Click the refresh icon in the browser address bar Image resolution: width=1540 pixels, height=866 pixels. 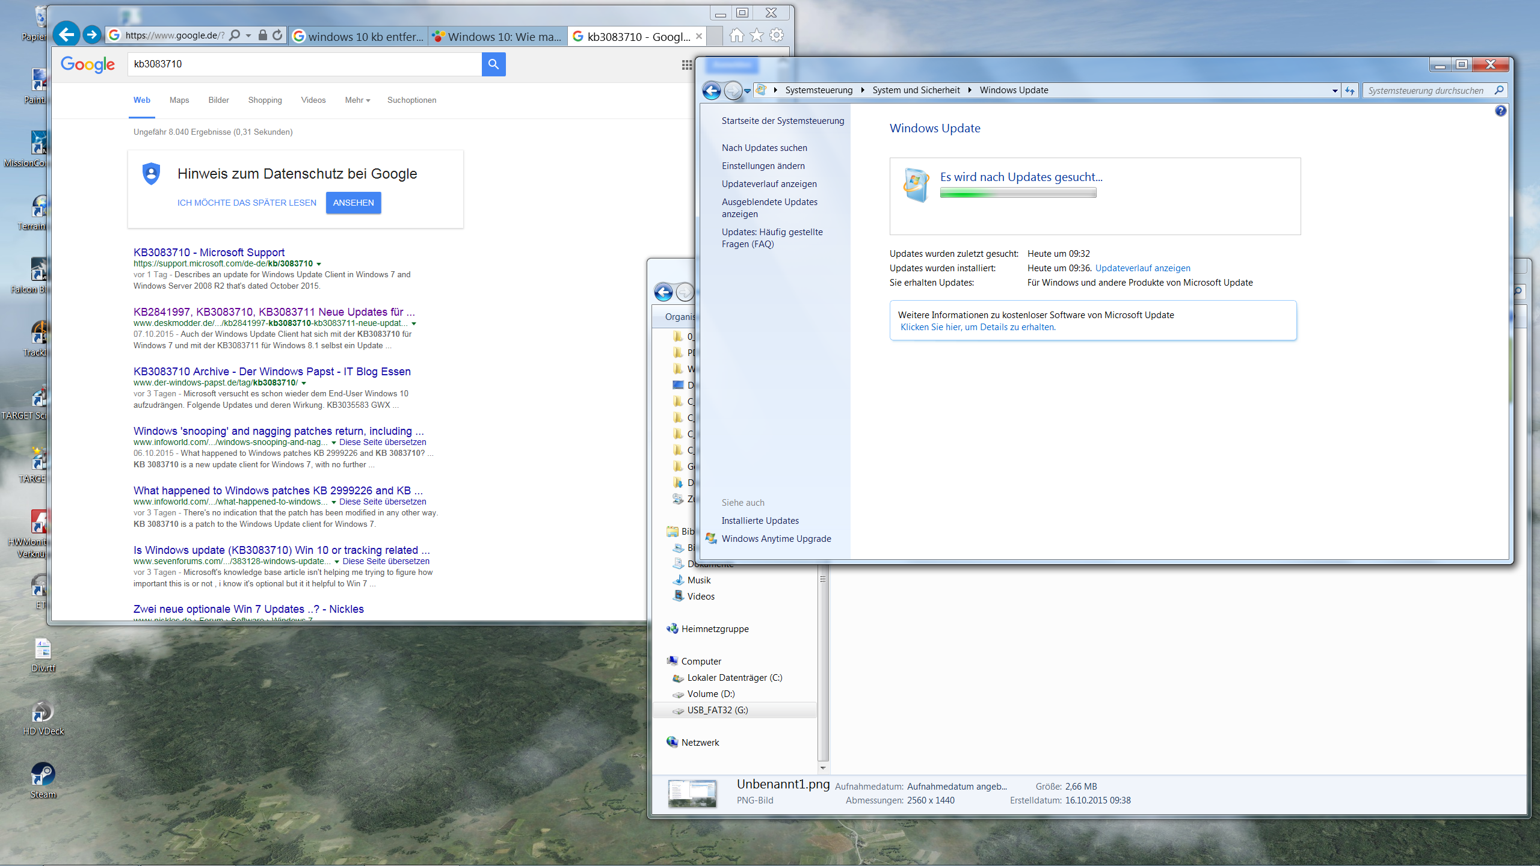pos(277,35)
